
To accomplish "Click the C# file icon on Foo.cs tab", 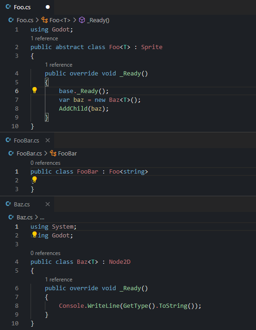I will coord(8,7).
